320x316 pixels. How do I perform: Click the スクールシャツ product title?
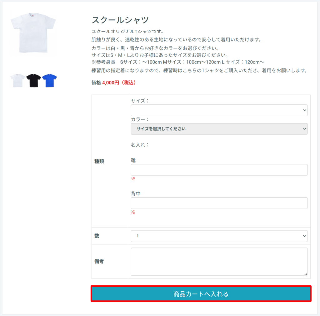(x=120, y=20)
